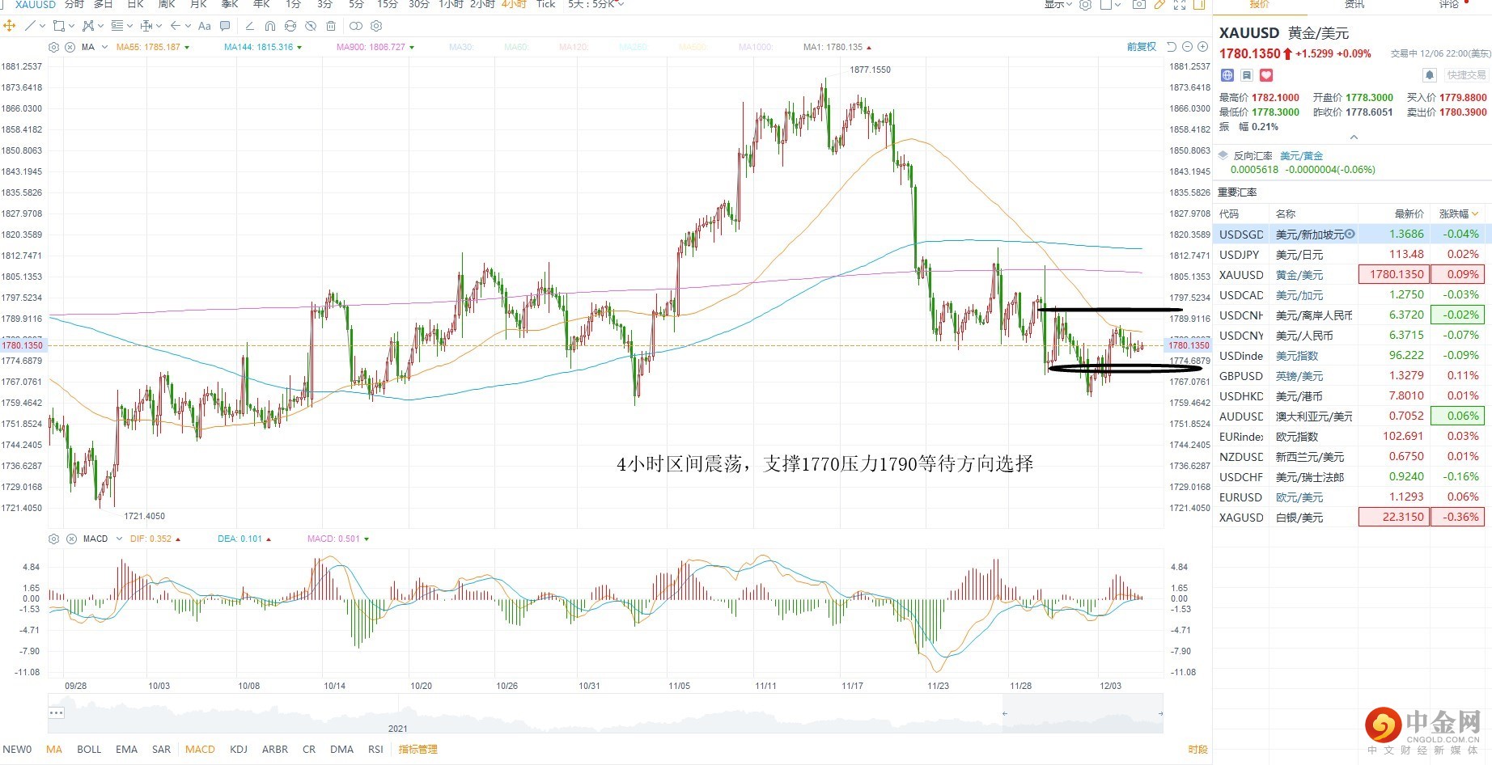Switch to the RSI indicator tab
Image resolution: width=1492 pixels, height=765 pixels.
(x=375, y=750)
